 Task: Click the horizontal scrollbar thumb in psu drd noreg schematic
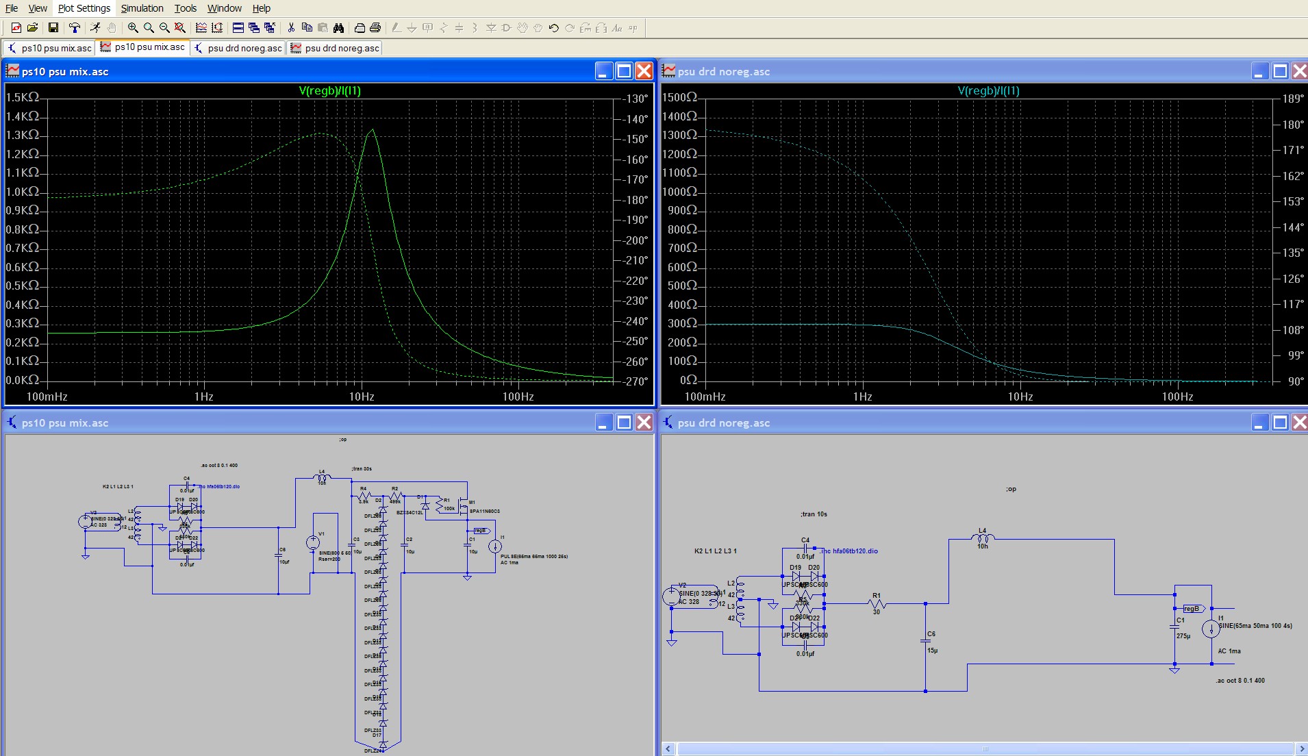(985, 748)
